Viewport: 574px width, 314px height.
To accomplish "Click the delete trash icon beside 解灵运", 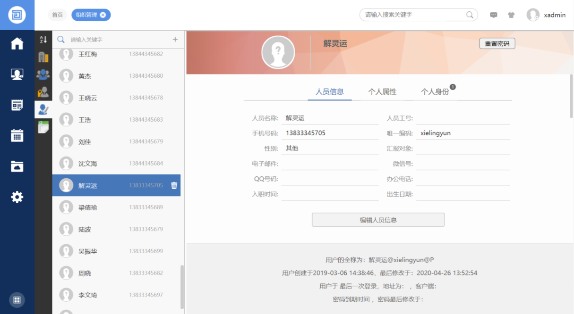I will [174, 186].
